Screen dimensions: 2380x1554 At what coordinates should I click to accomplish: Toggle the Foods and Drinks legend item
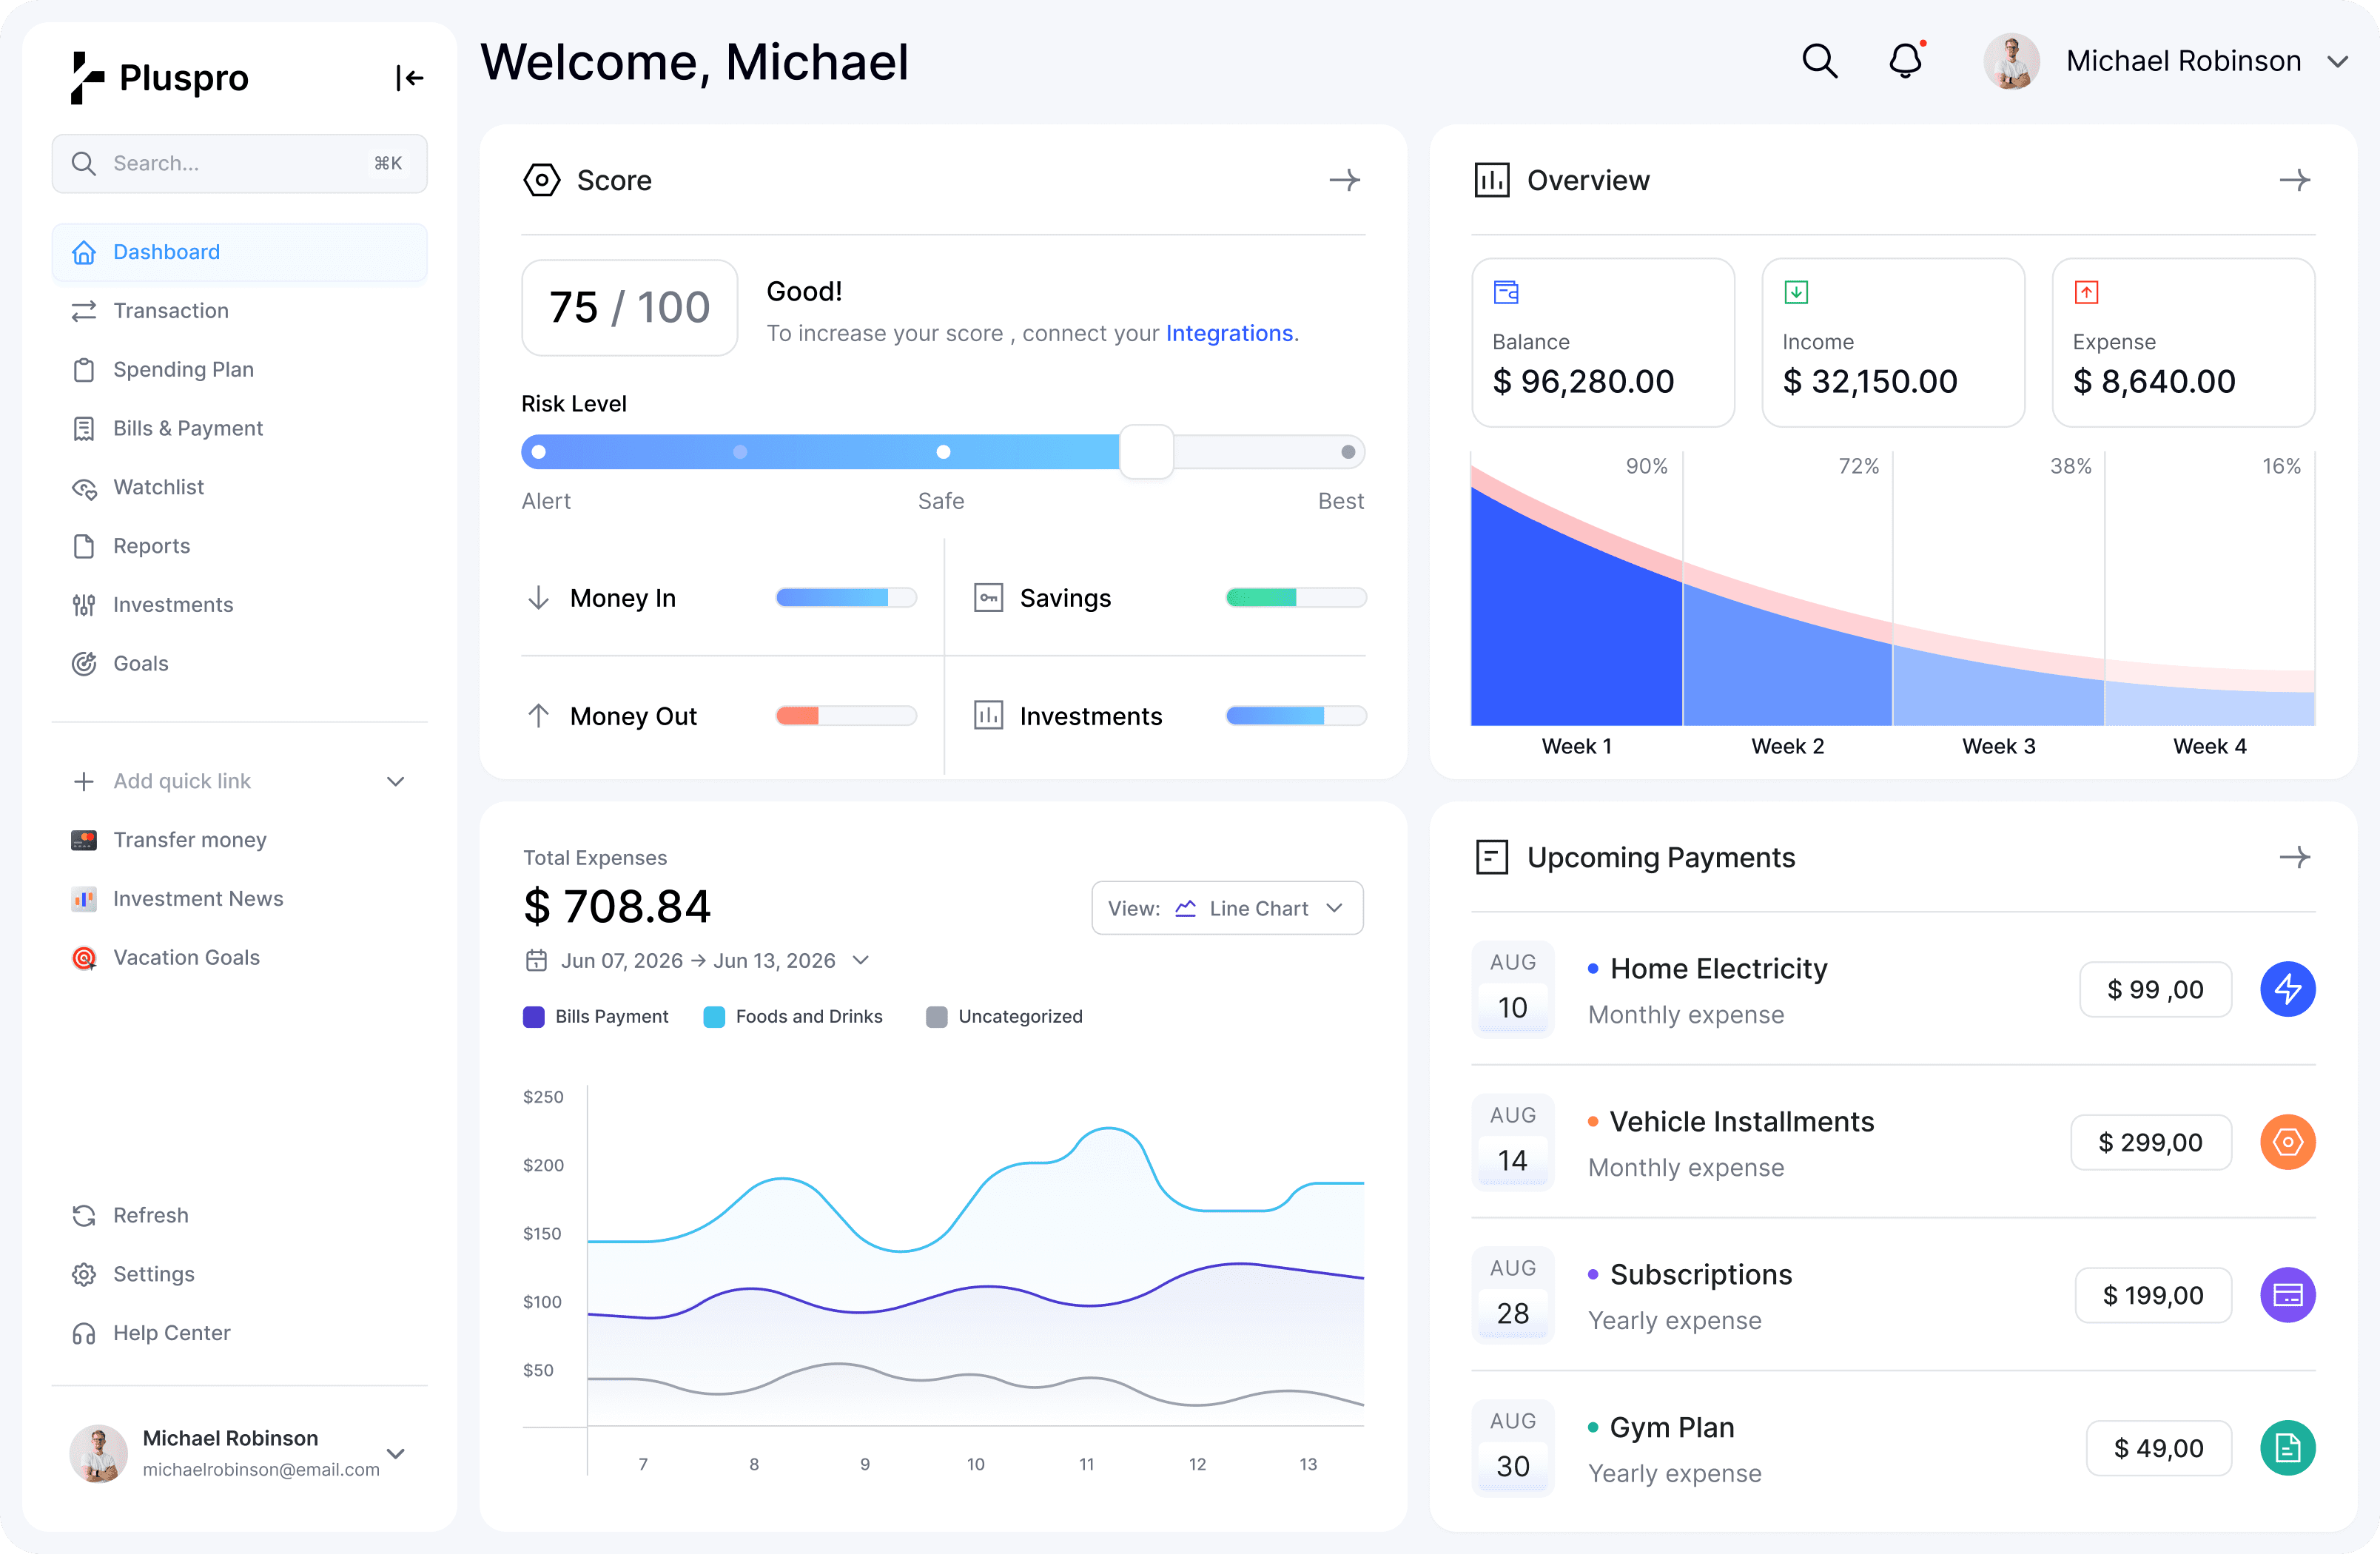(x=793, y=1016)
